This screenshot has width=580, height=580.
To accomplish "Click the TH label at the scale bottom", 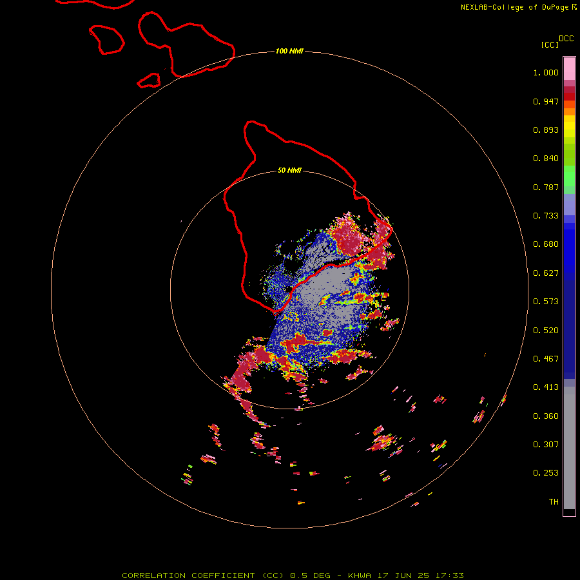I will click(554, 502).
